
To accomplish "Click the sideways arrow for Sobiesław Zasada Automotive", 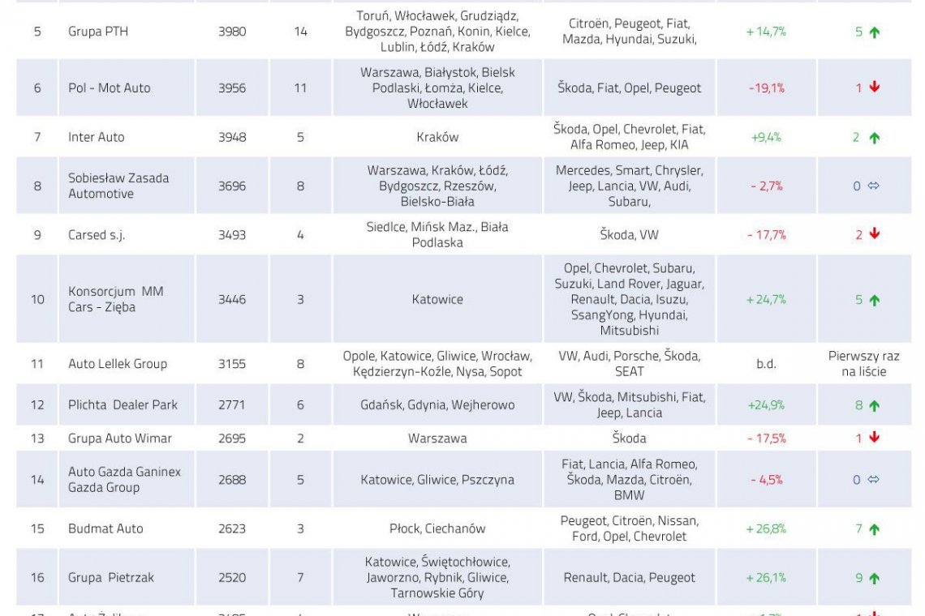I will 874,186.
